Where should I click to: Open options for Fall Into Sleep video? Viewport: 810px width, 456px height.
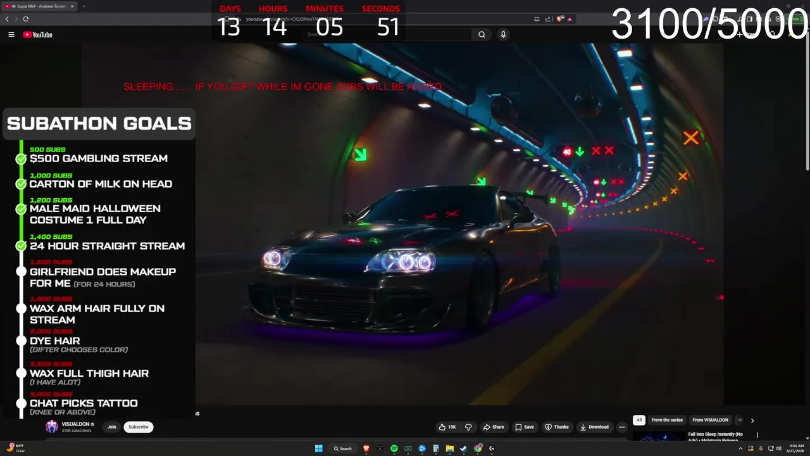point(757,435)
